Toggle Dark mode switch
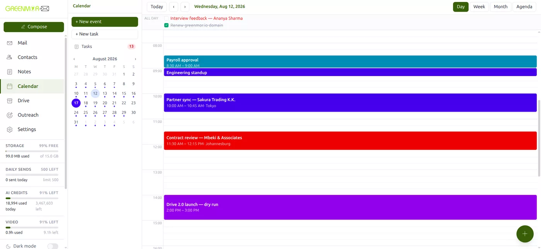Image resolution: width=541 pixels, height=249 pixels. point(53,246)
